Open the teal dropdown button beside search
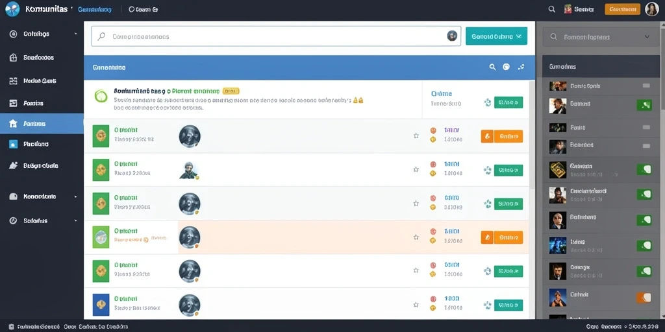 coord(496,36)
